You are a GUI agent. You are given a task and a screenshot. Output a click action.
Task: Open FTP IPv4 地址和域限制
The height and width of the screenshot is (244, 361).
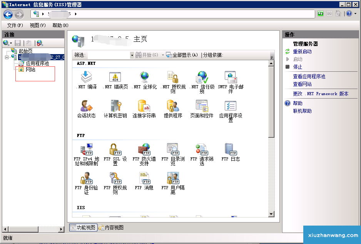coord(87,154)
